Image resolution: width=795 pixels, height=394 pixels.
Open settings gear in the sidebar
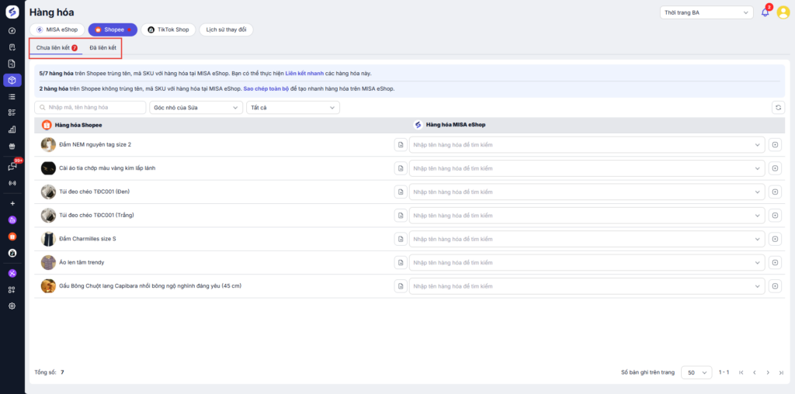tap(12, 306)
